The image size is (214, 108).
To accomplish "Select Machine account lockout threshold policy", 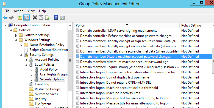I will 119,88.
